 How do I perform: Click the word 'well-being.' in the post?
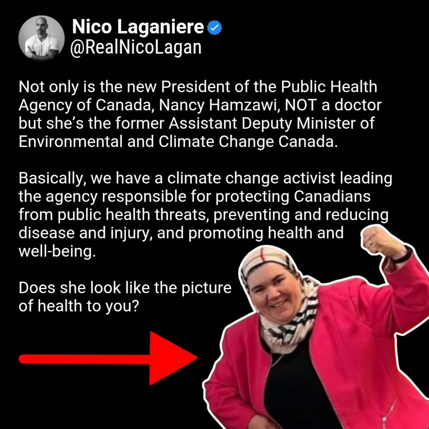pos(57,251)
